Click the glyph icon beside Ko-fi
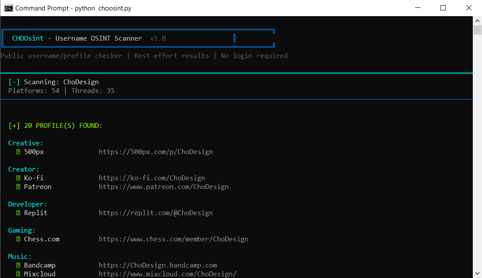Viewport: 482px width, 278px height. (18, 178)
